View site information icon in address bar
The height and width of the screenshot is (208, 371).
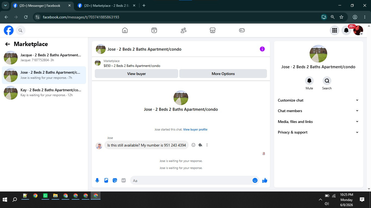pos(37,17)
